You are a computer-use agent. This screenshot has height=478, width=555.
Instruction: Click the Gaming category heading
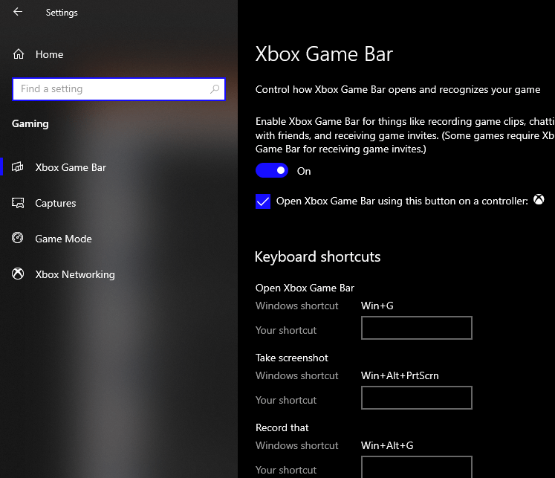point(30,123)
